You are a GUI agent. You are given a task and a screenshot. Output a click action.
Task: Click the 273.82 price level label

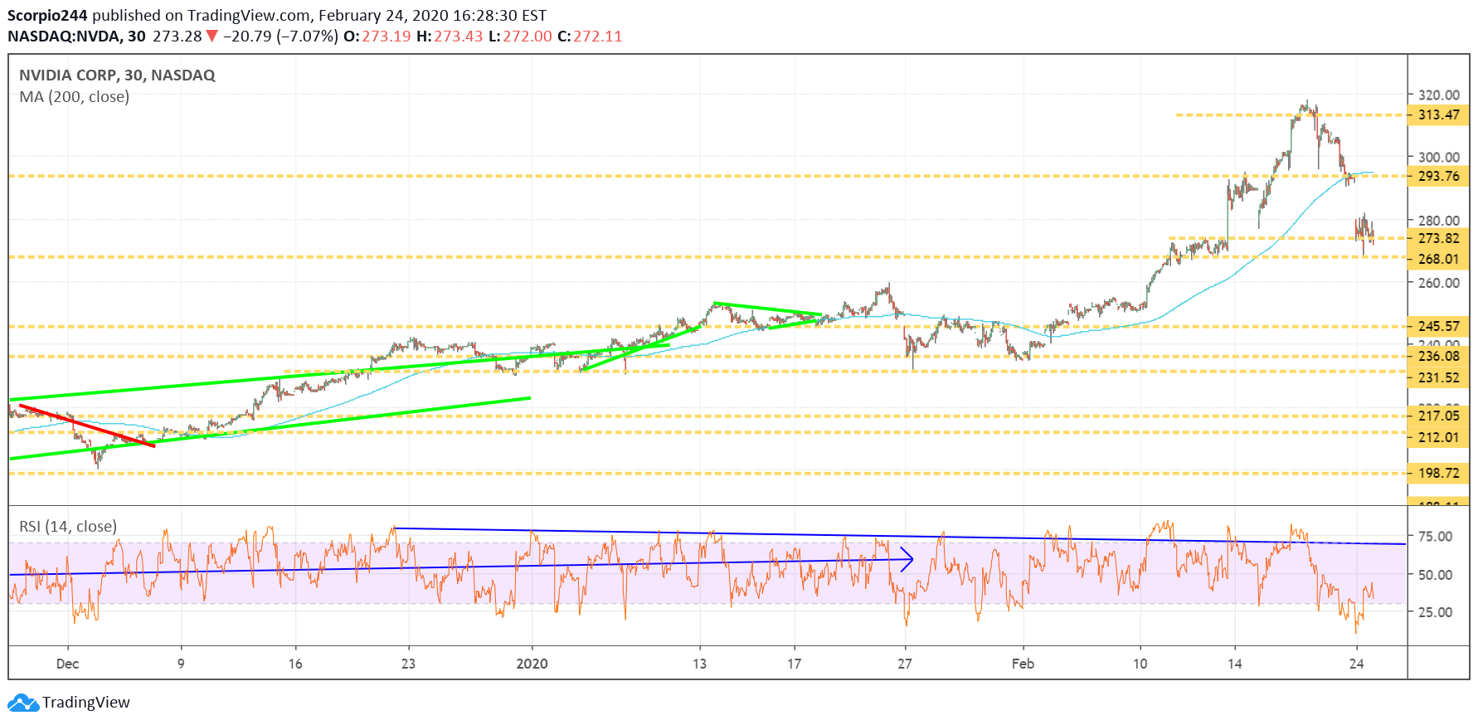(1438, 239)
